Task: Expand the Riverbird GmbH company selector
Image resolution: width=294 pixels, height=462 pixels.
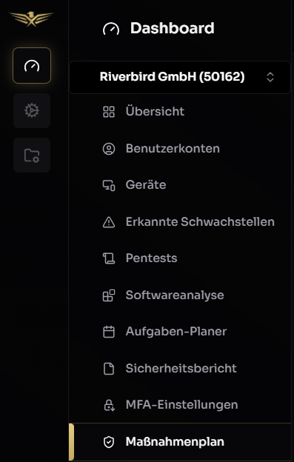Action: click(x=180, y=77)
